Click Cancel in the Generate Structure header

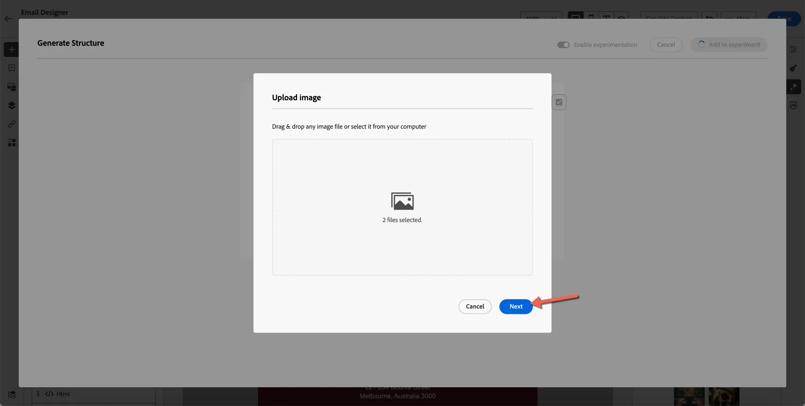[666, 45]
